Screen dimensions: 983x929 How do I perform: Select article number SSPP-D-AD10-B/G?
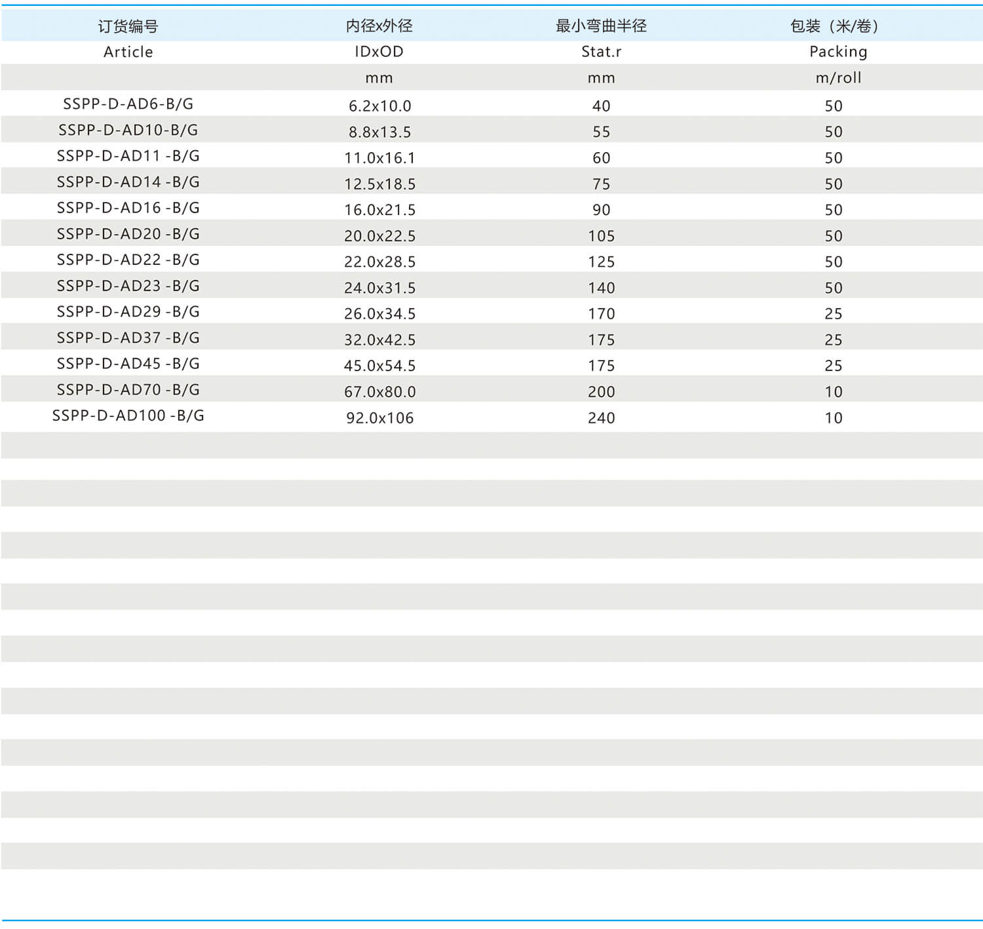(128, 130)
